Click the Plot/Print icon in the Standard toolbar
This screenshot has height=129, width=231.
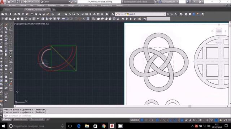point(15,14)
